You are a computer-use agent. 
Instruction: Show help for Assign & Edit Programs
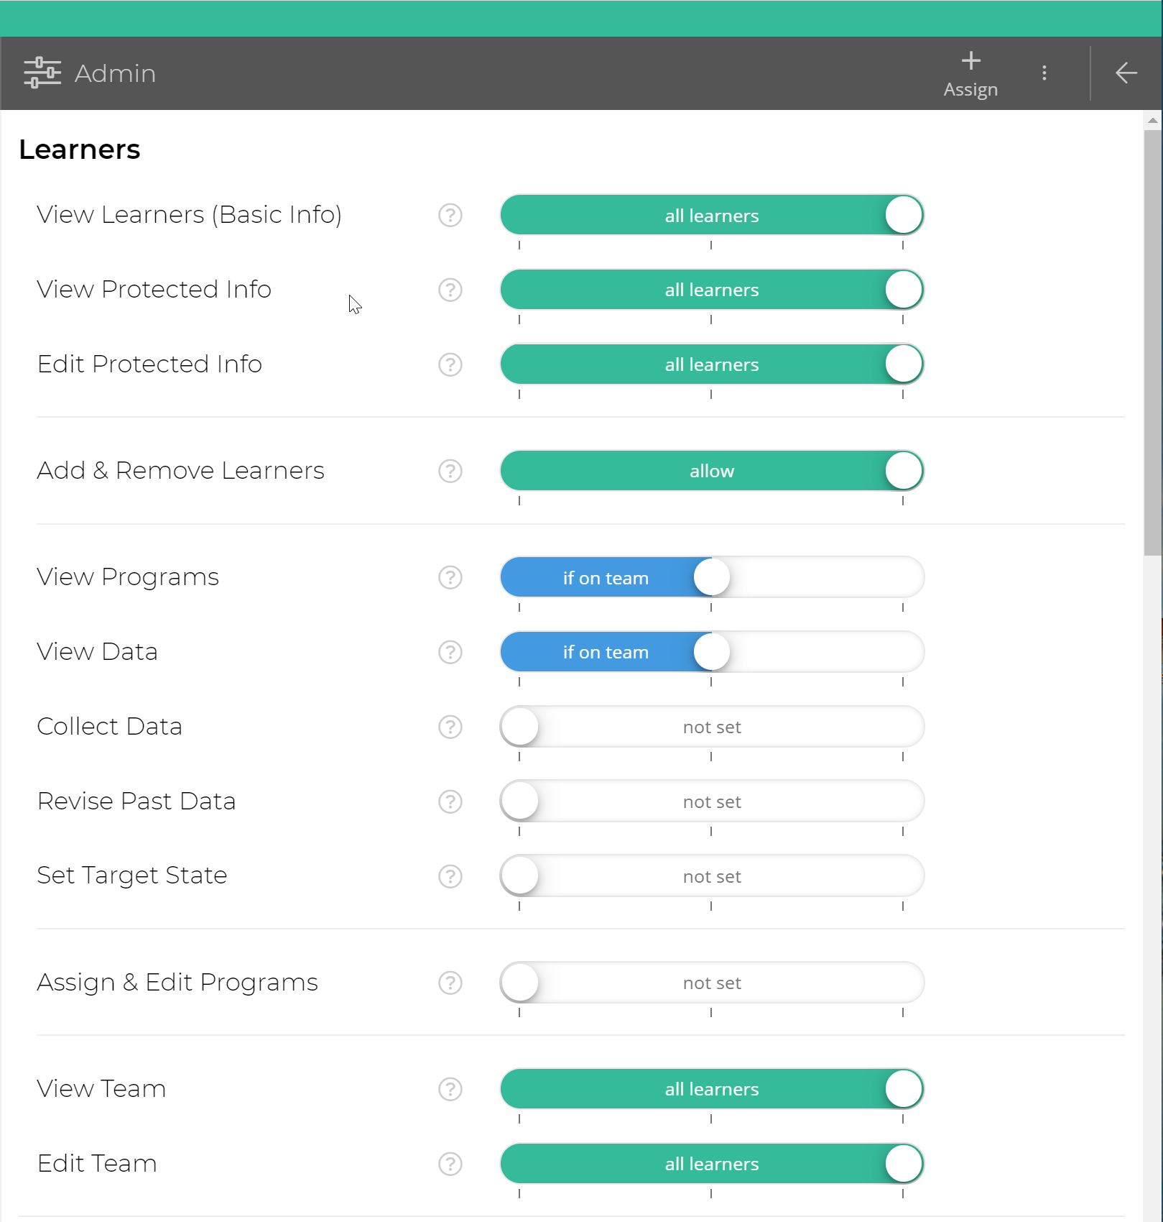(450, 983)
